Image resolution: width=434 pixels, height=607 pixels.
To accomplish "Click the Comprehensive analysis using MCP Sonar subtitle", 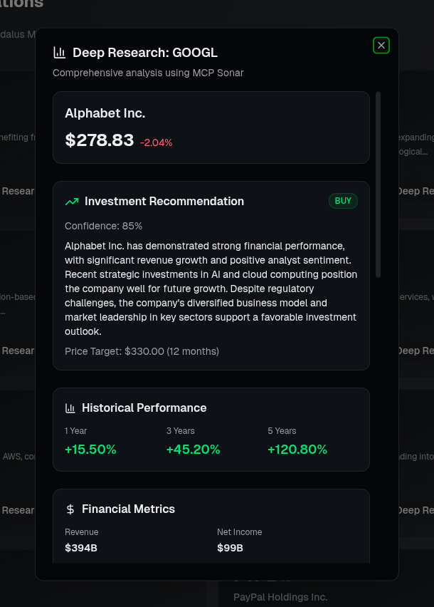I will (148, 73).
